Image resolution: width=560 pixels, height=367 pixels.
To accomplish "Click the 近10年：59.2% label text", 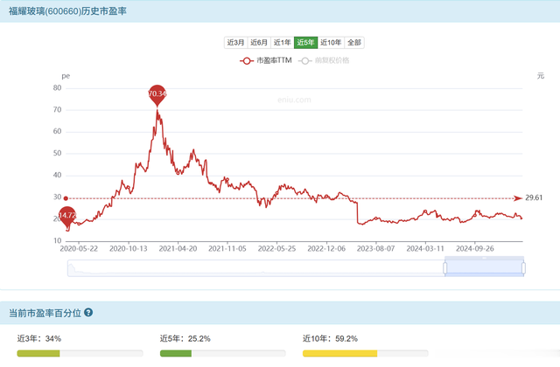I will (x=330, y=338).
